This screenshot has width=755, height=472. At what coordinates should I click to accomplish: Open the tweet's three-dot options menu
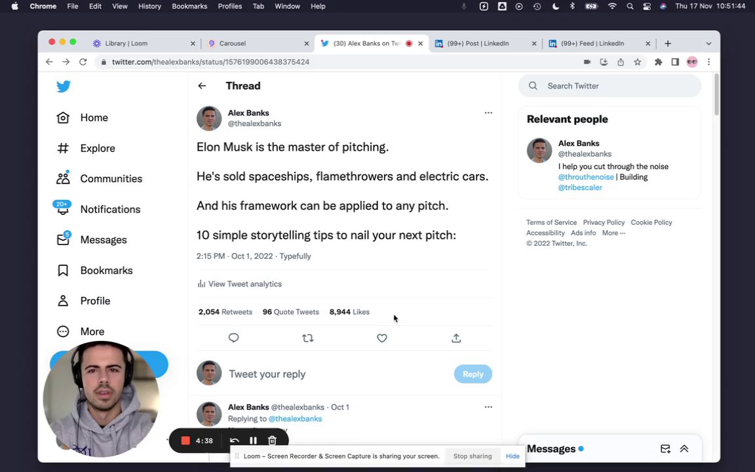[488, 113]
